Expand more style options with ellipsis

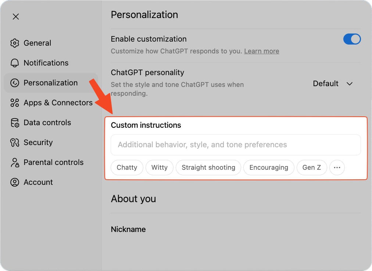tap(337, 168)
